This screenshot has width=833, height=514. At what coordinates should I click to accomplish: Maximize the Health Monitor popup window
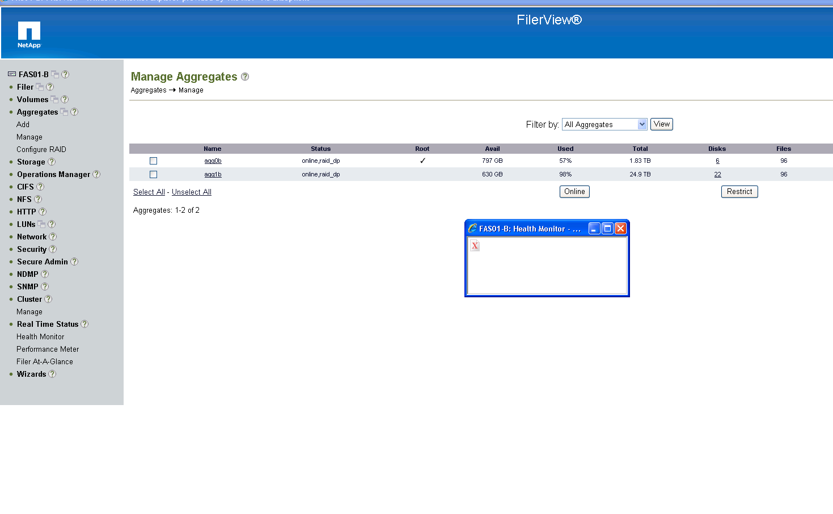[607, 229]
